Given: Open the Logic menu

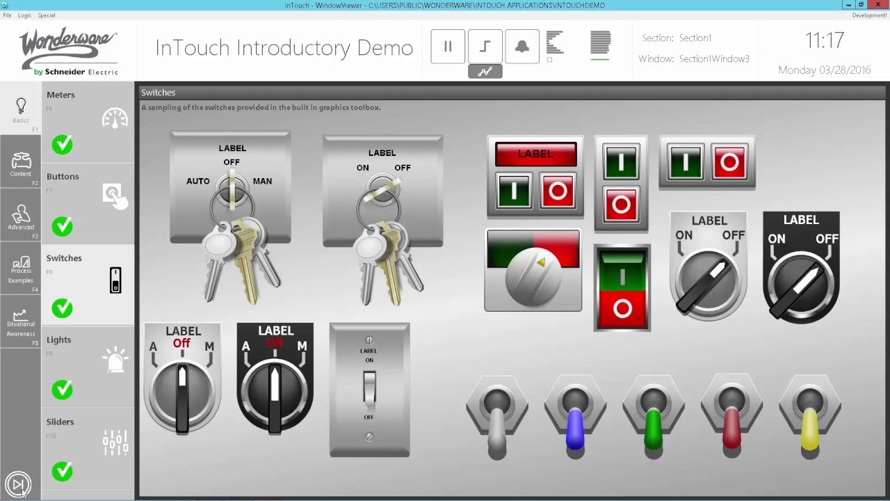Looking at the screenshot, I should point(24,15).
